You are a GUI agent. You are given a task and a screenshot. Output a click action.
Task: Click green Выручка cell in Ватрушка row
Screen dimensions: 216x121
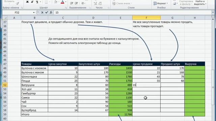tap(195, 85)
